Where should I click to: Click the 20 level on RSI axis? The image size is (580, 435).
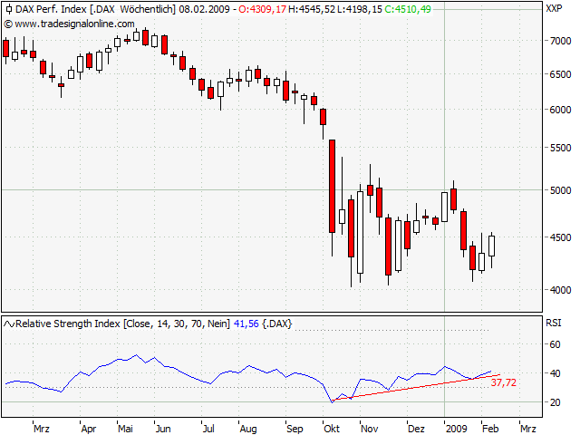click(555, 402)
